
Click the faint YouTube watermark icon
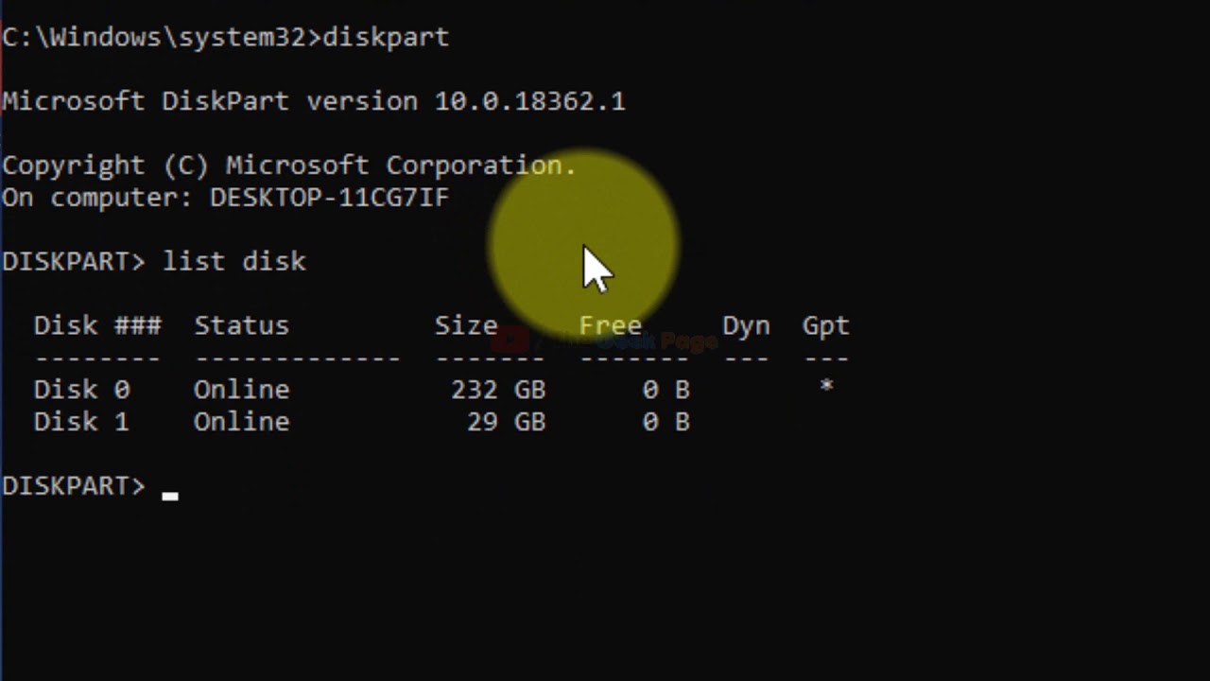click(x=510, y=340)
